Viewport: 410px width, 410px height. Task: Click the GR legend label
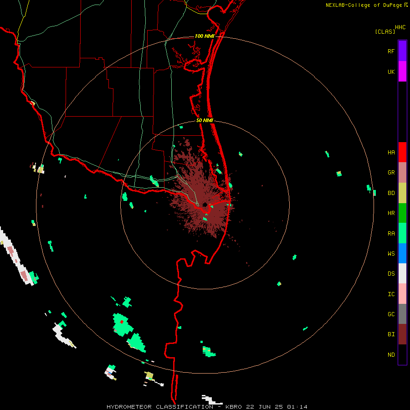click(391, 173)
